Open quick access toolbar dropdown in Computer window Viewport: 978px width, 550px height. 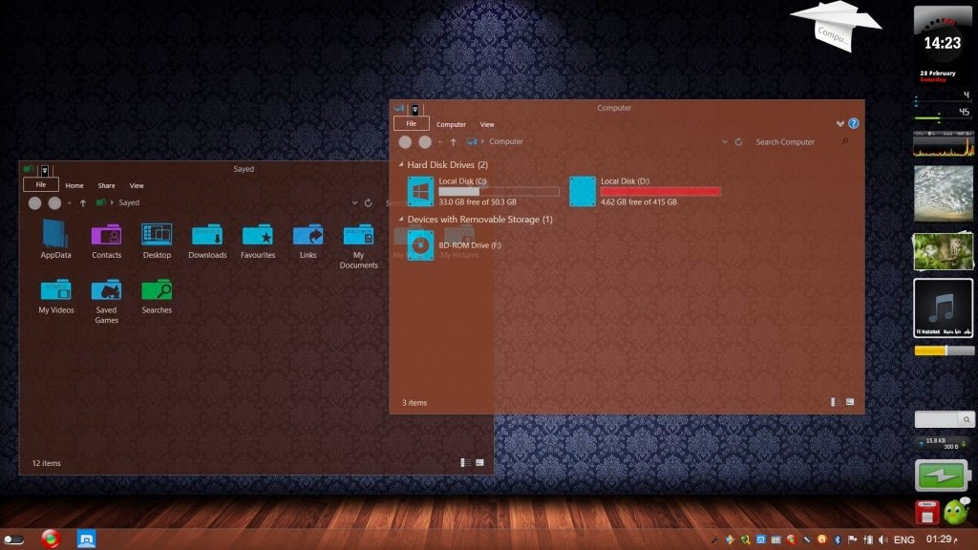[415, 110]
